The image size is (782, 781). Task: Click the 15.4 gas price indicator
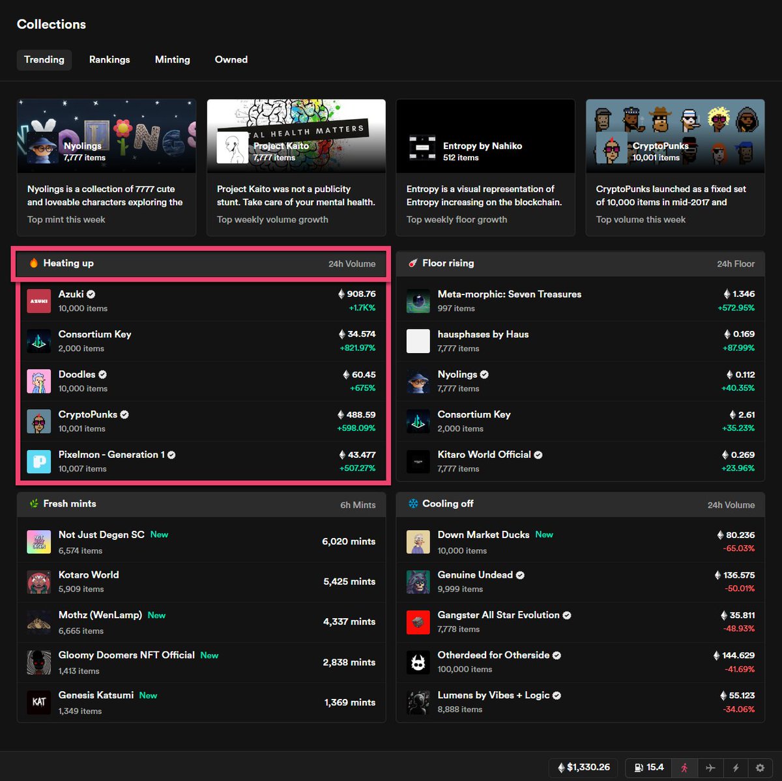click(x=649, y=767)
